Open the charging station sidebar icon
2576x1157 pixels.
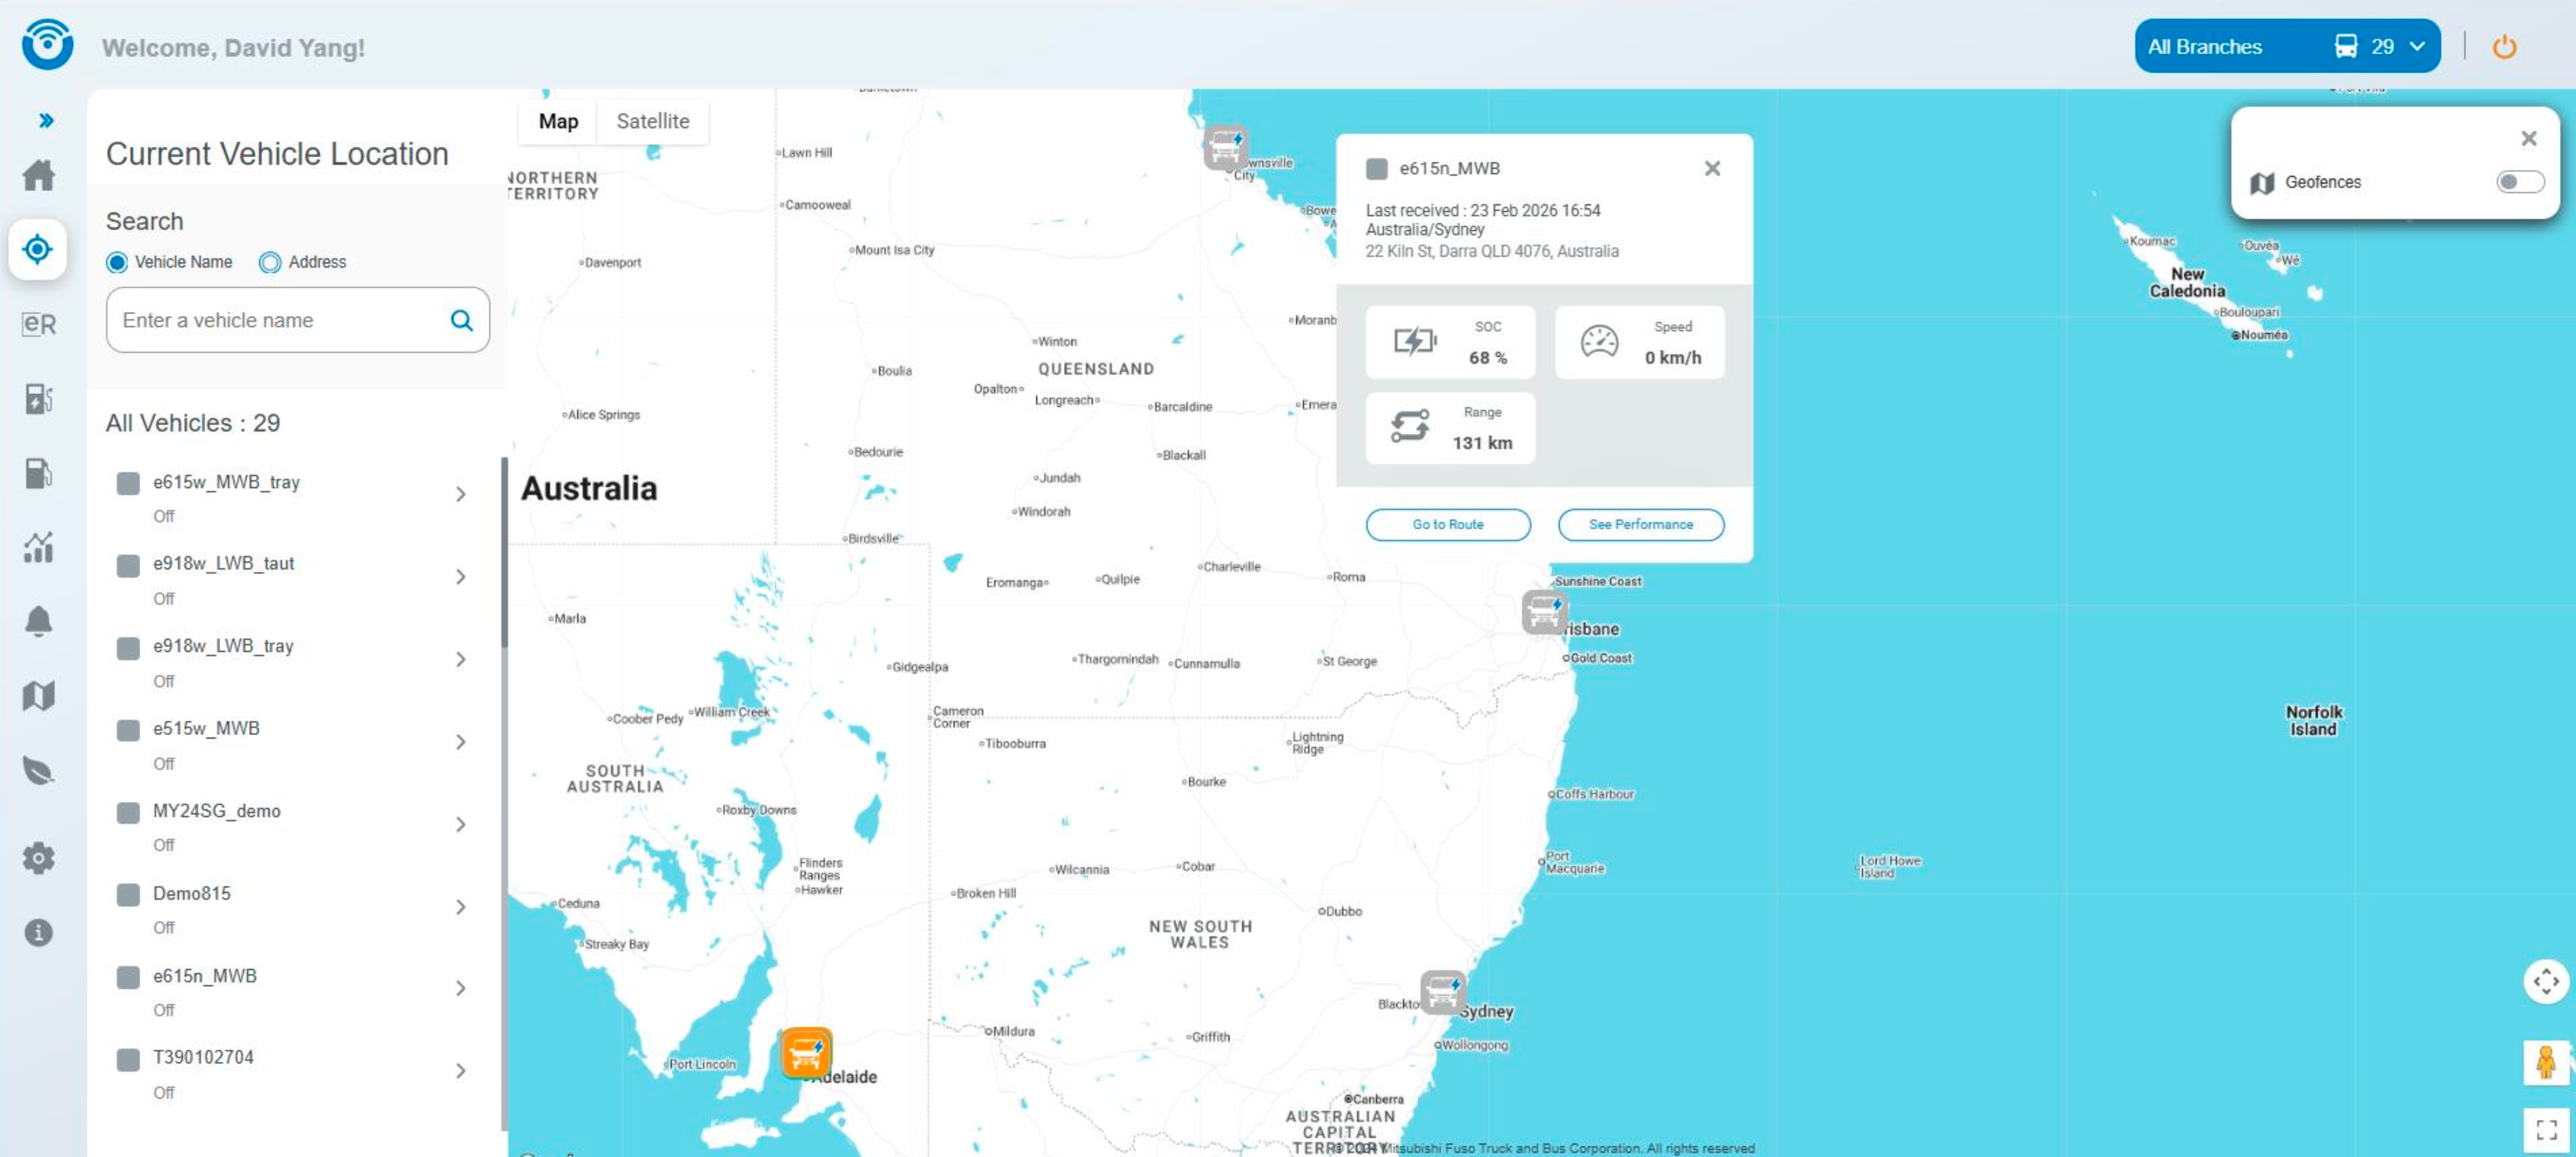pyautogui.click(x=38, y=398)
